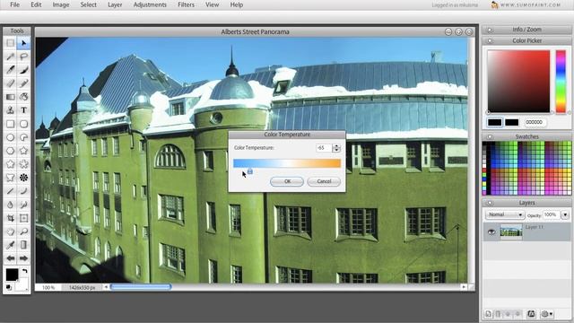Image resolution: width=574 pixels, height=323 pixels.
Task: Select the Blur drop tool
Action: [x=10, y=205]
